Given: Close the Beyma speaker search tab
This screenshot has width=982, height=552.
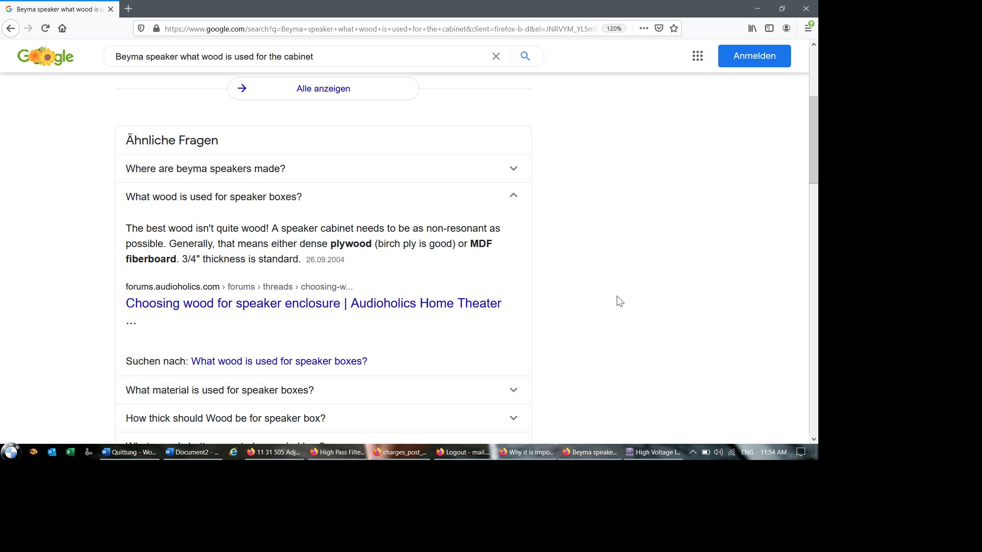Looking at the screenshot, I should tap(110, 9).
